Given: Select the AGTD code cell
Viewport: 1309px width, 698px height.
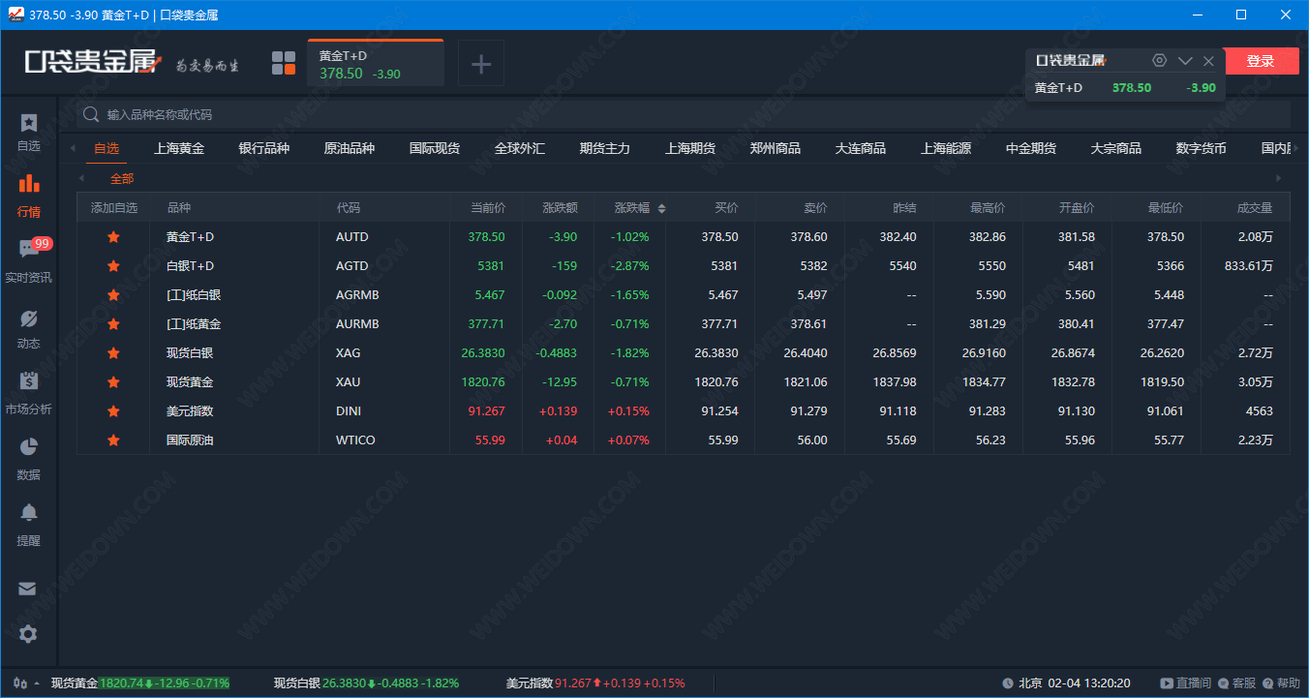Looking at the screenshot, I should pos(352,265).
